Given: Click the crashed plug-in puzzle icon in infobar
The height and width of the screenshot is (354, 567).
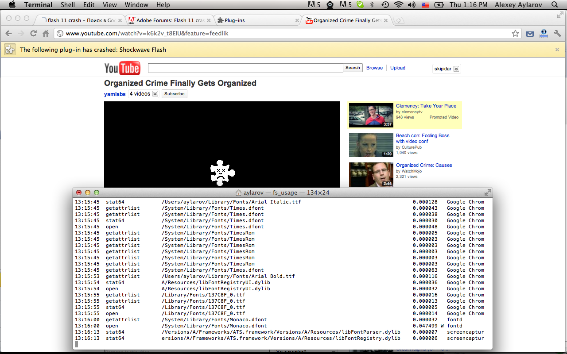Looking at the screenshot, I should tap(10, 50).
